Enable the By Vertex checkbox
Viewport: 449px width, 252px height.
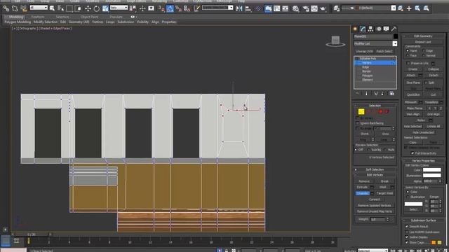[x=357, y=118]
